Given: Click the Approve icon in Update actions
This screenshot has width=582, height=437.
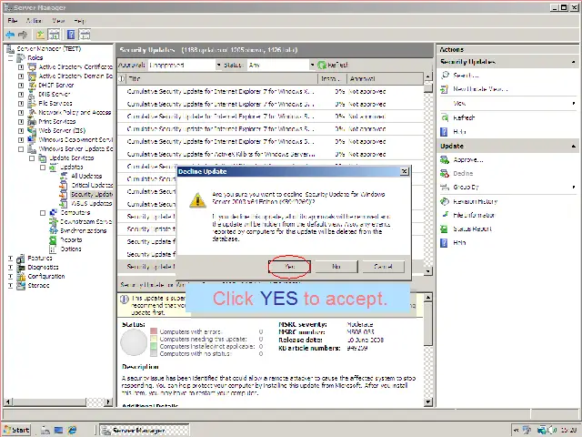Looking at the screenshot, I should click(445, 160).
